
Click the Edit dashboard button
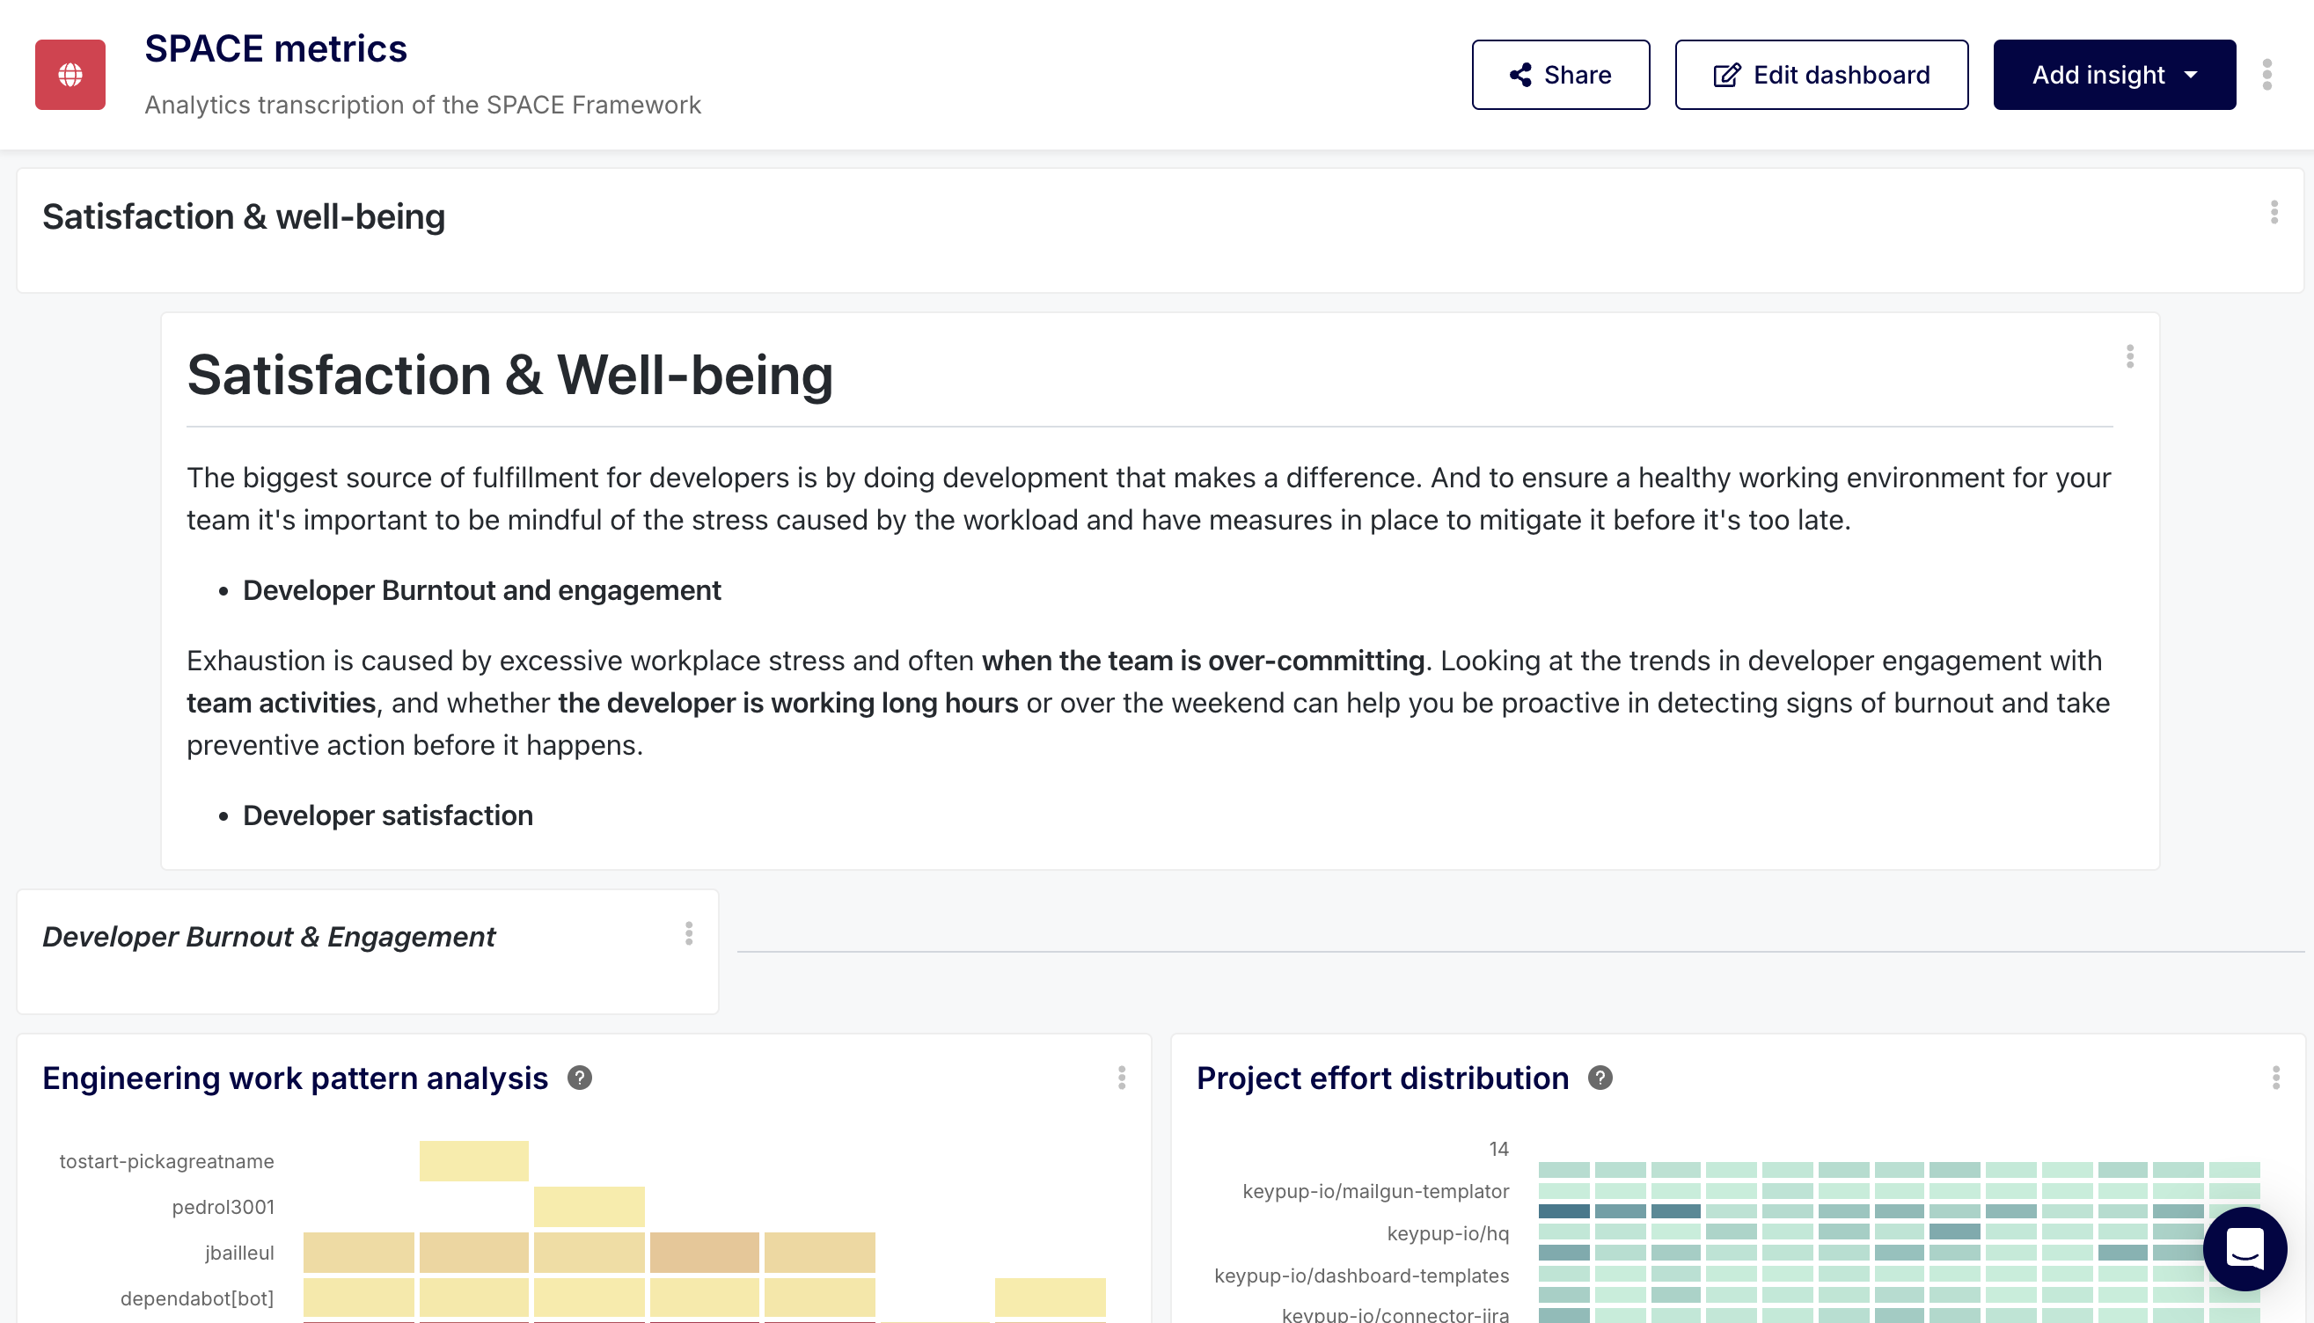point(1821,75)
